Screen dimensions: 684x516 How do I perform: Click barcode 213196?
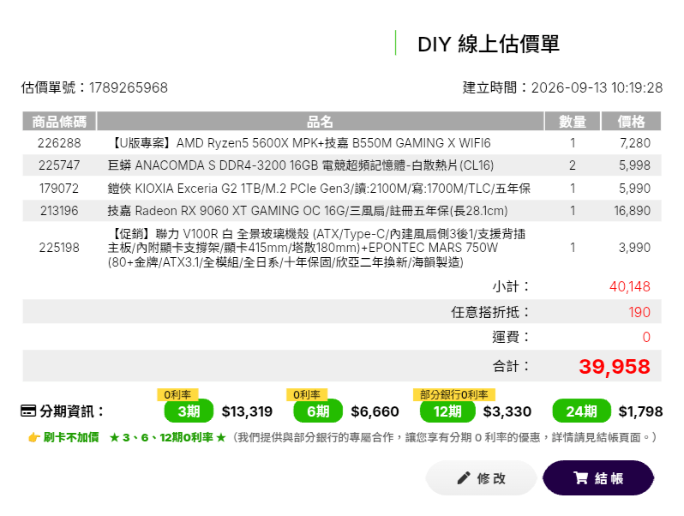tap(59, 211)
